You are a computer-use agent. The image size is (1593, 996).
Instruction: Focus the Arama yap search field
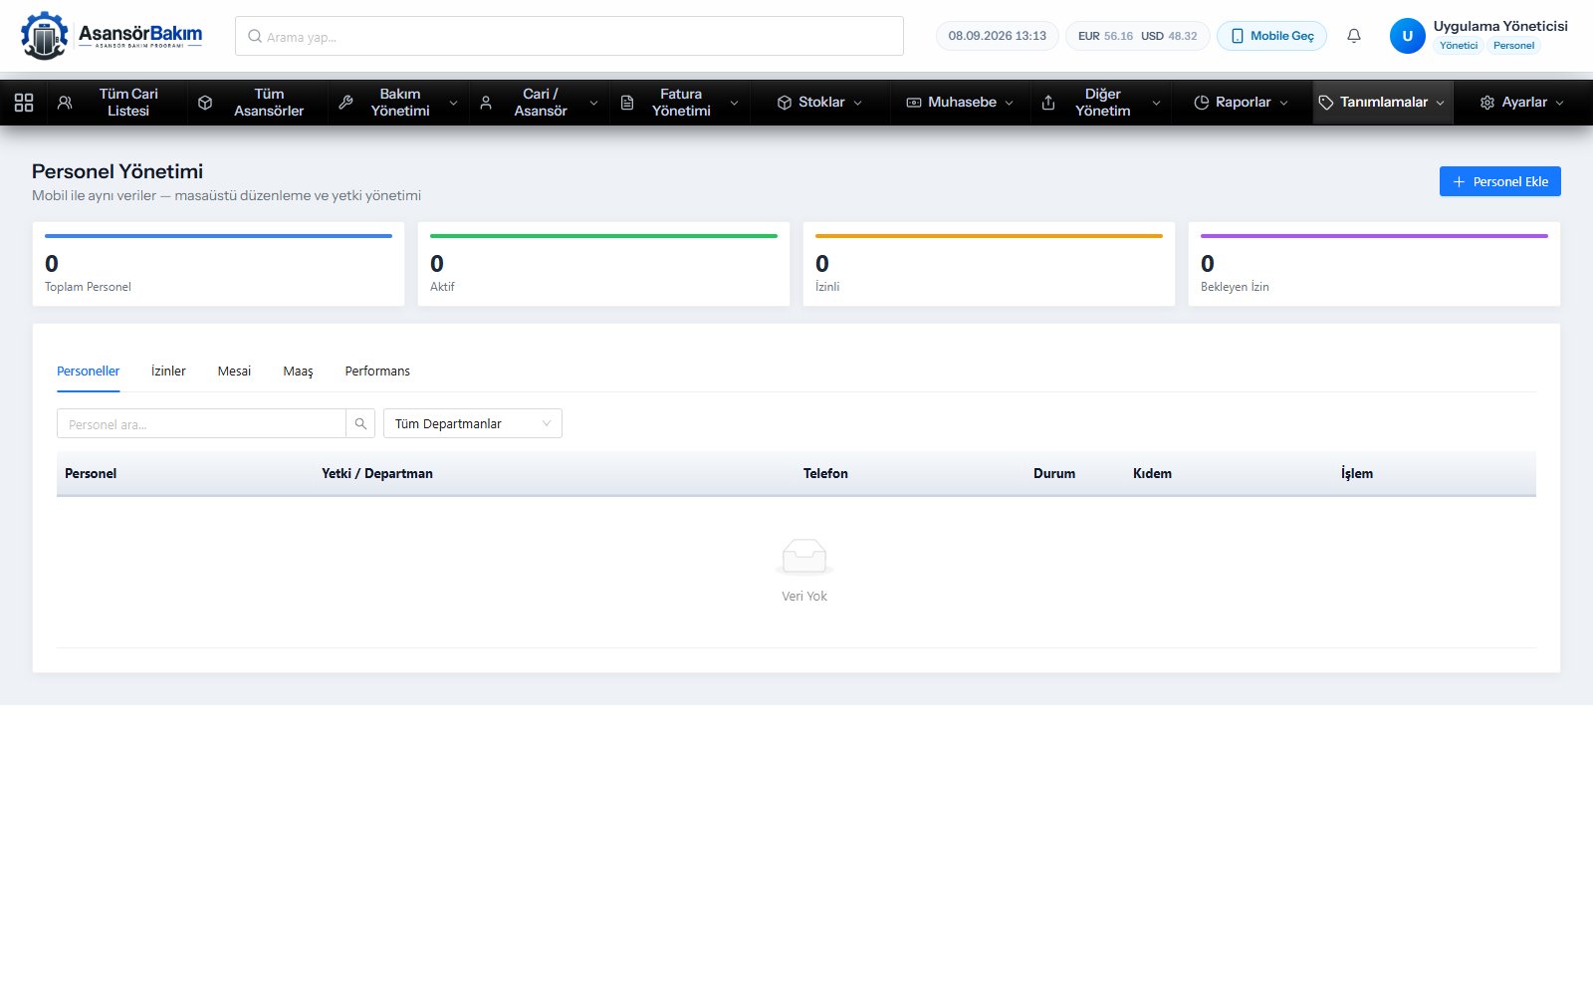point(569,36)
